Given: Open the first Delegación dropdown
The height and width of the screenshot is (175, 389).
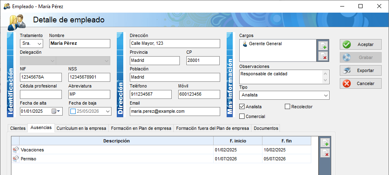Looking at the screenshot, I should point(52,61).
